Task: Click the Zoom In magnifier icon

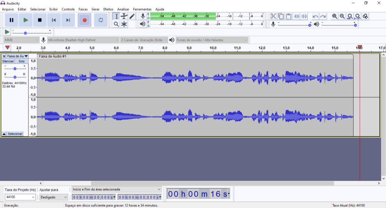Action: tap(335, 16)
